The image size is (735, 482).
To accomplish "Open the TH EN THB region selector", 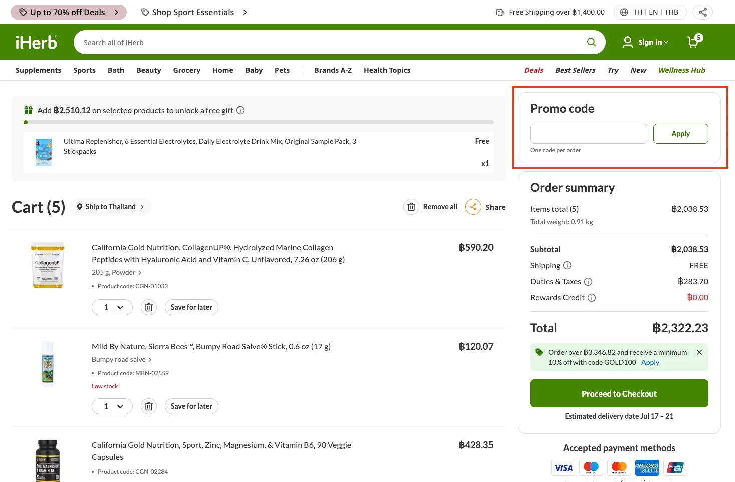I will click(x=650, y=12).
